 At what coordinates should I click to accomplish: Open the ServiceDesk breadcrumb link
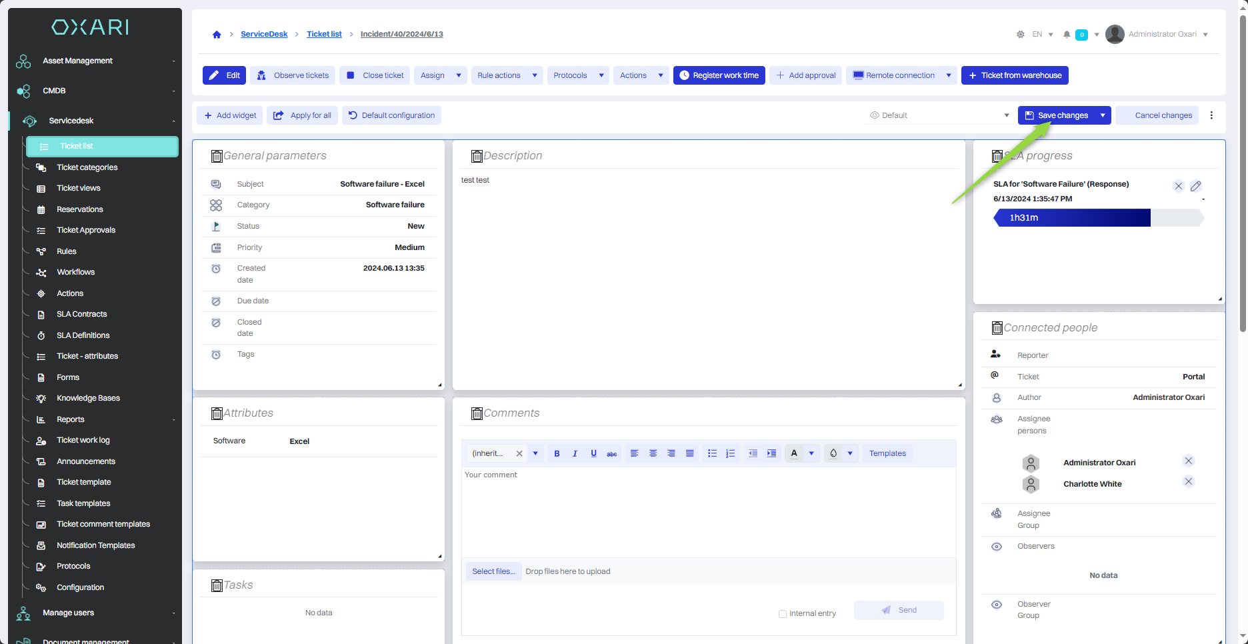pos(264,34)
